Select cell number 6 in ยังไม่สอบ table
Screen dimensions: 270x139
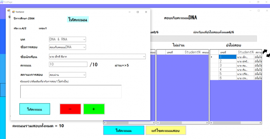[227, 78]
